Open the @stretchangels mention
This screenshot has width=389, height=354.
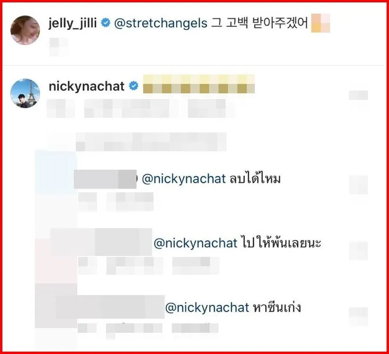coord(161,24)
